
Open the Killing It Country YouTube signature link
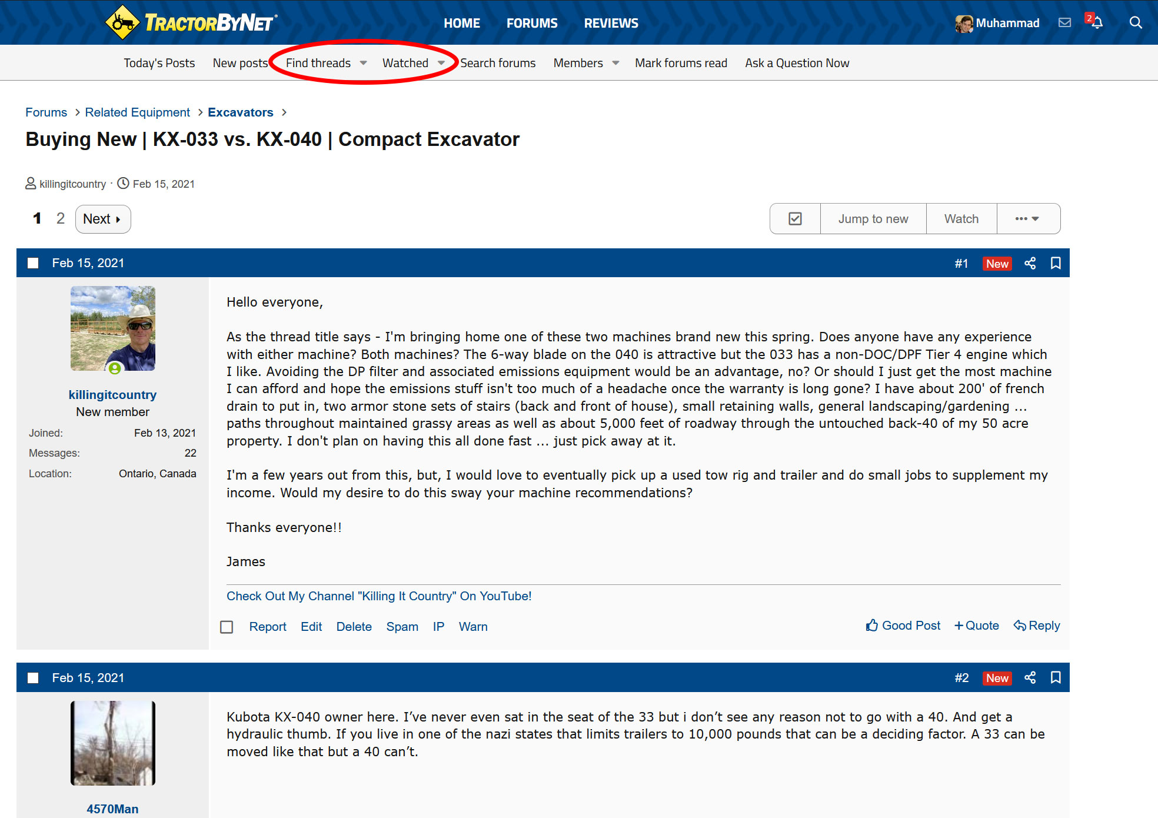(x=379, y=596)
